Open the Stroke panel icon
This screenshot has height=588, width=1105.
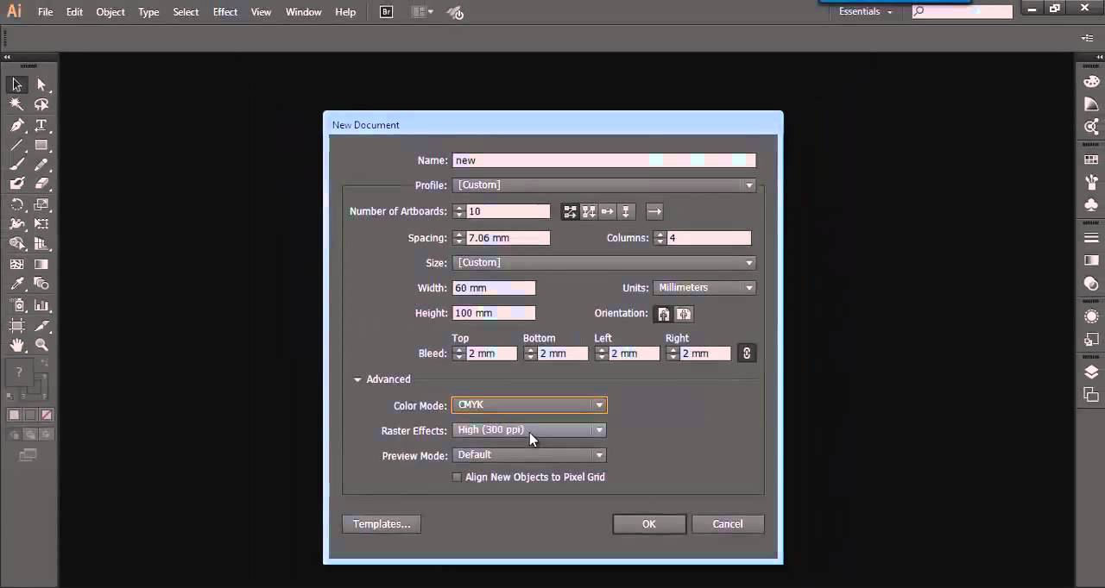(1091, 238)
